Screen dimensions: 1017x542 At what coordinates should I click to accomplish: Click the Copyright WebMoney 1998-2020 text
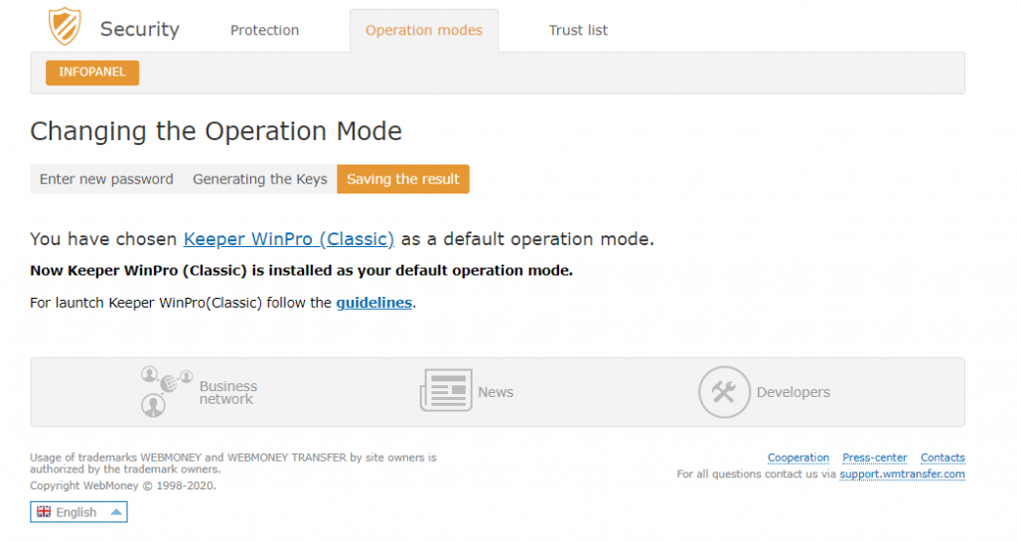coord(123,485)
